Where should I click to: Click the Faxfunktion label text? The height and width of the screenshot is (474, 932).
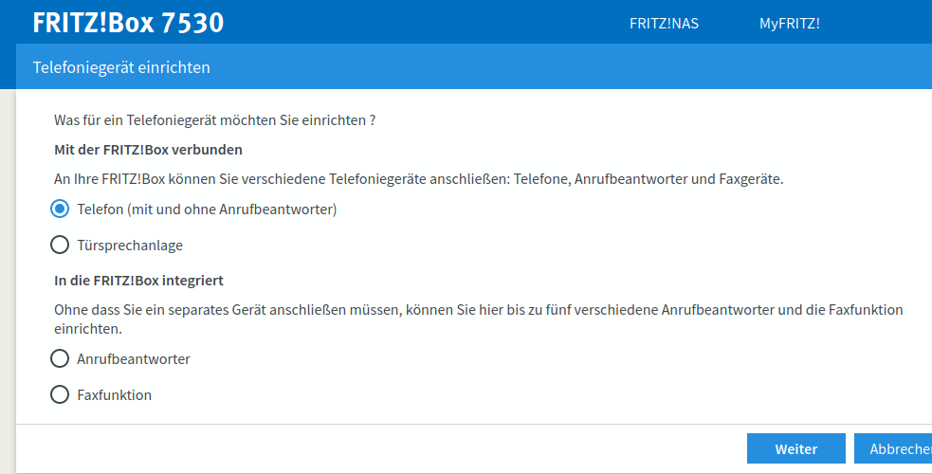coord(114,395)
